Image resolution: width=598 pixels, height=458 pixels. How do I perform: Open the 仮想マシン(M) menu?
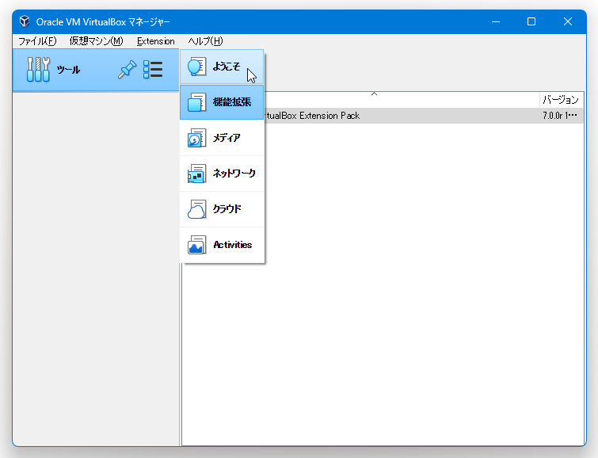(96, 41)
